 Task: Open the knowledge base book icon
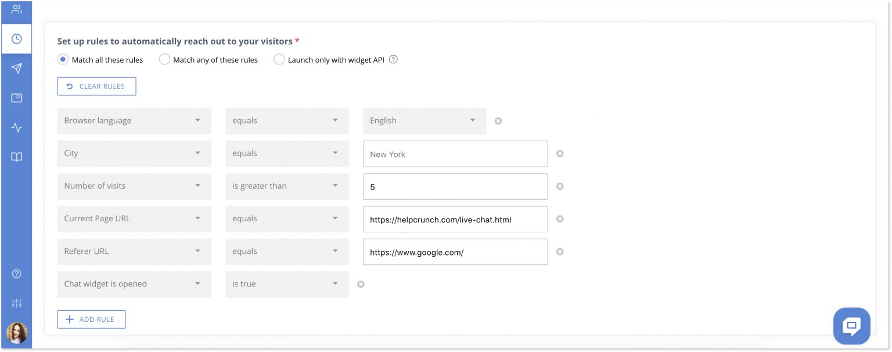pyautogui.click(x=16, y=156)
